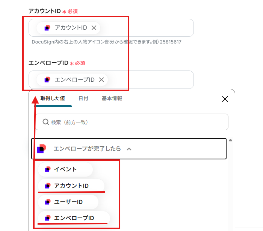
Task: Collapse the エンベロープが完了したら section chevron
Action: tap(129, 149)
